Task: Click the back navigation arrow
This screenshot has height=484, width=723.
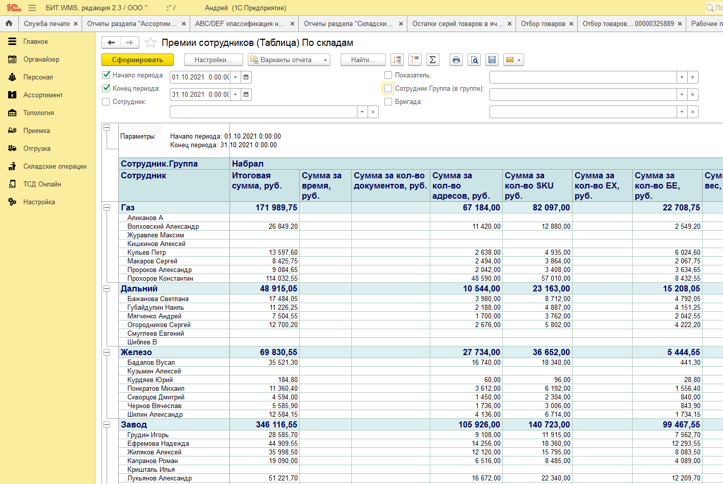Action: point(111,43)
